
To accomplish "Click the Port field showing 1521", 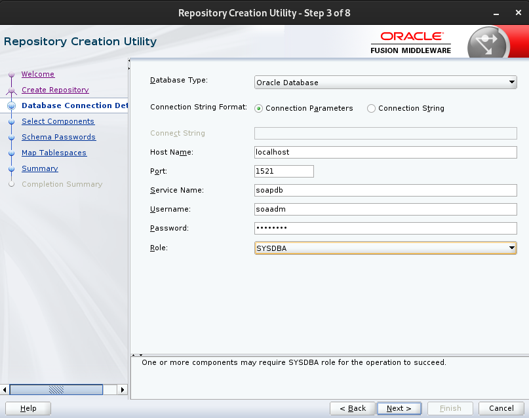I will click(x=284, y=171).
